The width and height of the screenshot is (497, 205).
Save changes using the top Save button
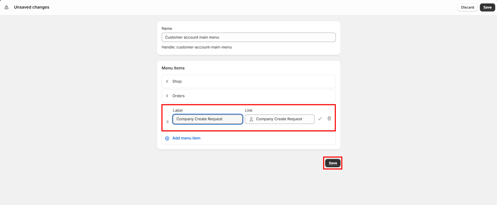tap(487, 7)
